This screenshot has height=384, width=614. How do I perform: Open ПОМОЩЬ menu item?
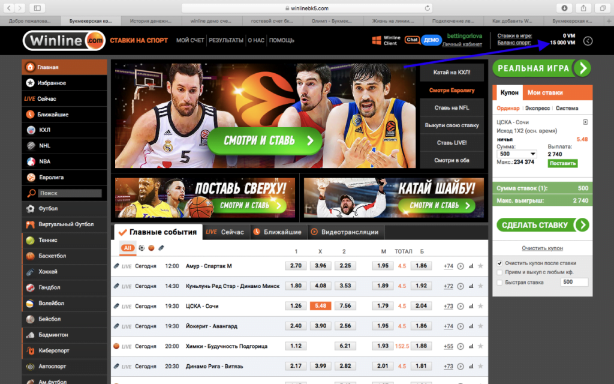(x=282, y=40)
